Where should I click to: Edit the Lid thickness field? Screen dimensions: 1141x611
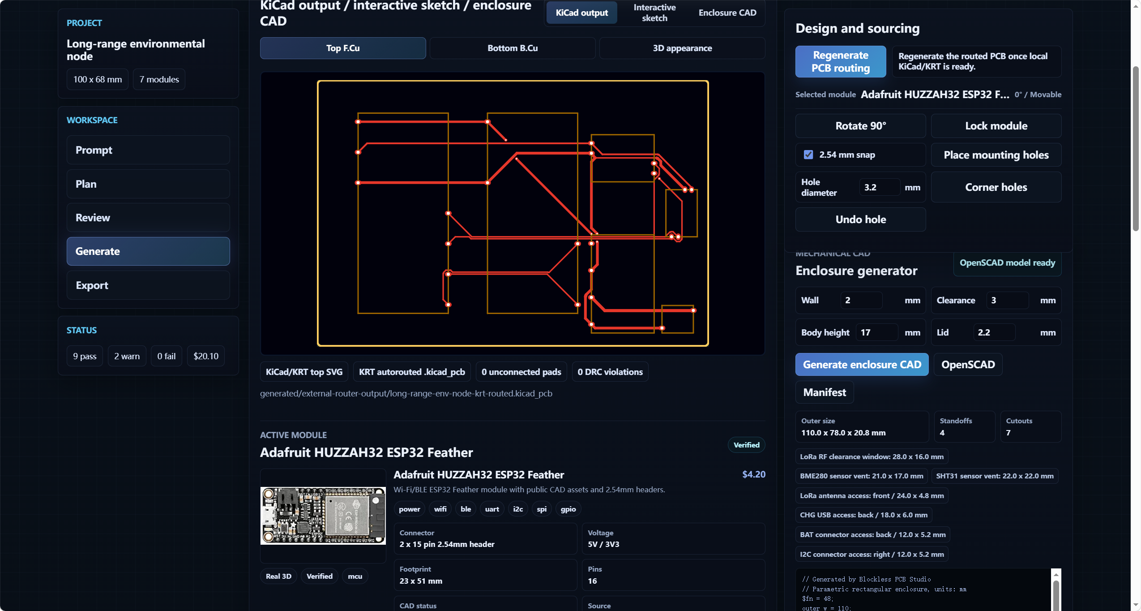(x=994, y=332)
